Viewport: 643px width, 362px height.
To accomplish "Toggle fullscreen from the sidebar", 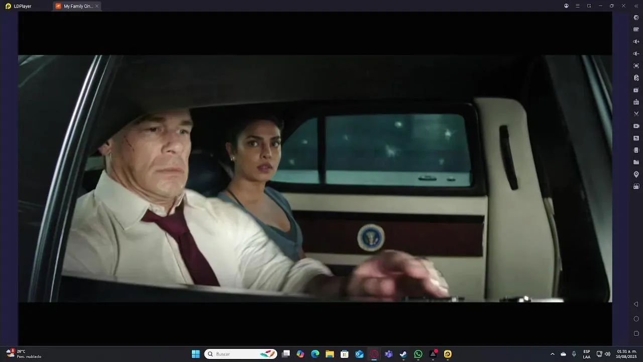I will click(x=636, y=66).
